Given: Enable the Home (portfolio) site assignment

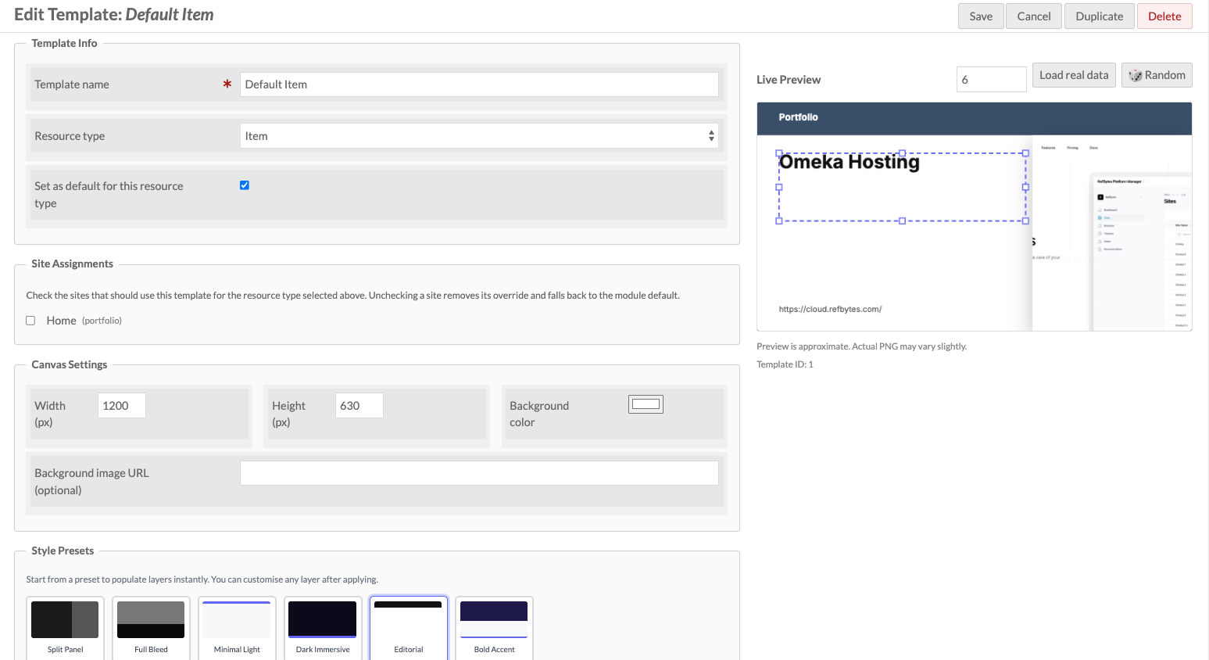Looking at the screenshot, I should coord(30,320).
